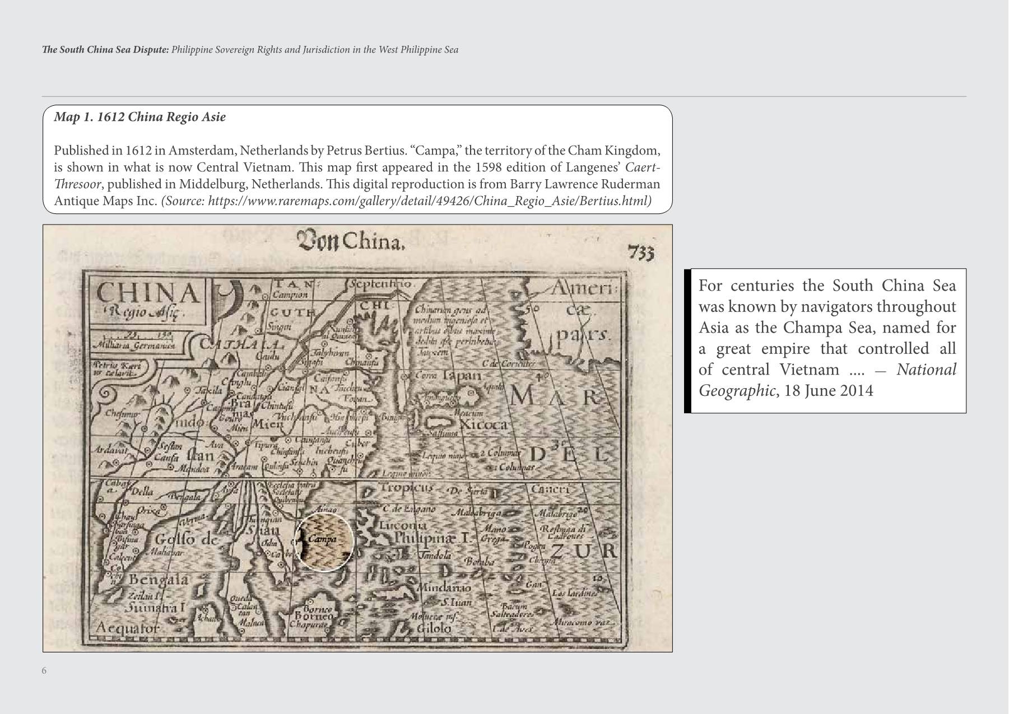1009x714 pixels.
Task: Click the 'Mindanao' label on the map
Action: pyautogui.click(x=445, y=588)
